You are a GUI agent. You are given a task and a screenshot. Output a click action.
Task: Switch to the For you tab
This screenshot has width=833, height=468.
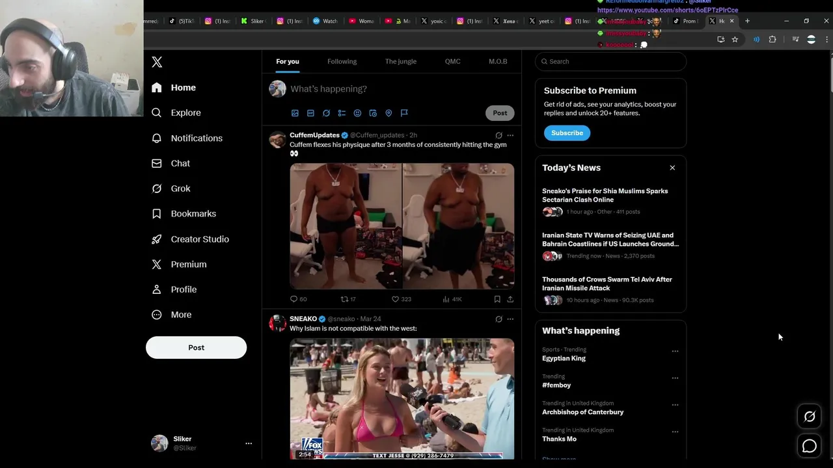pyautogui.click(x=288, y=61)
